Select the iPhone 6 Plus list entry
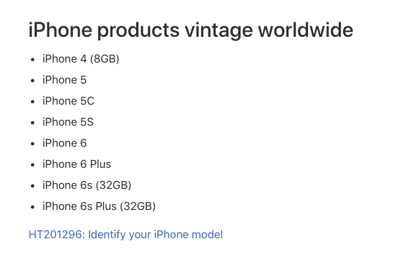Viewport: 404px width, 258px height. pos(77,164)
